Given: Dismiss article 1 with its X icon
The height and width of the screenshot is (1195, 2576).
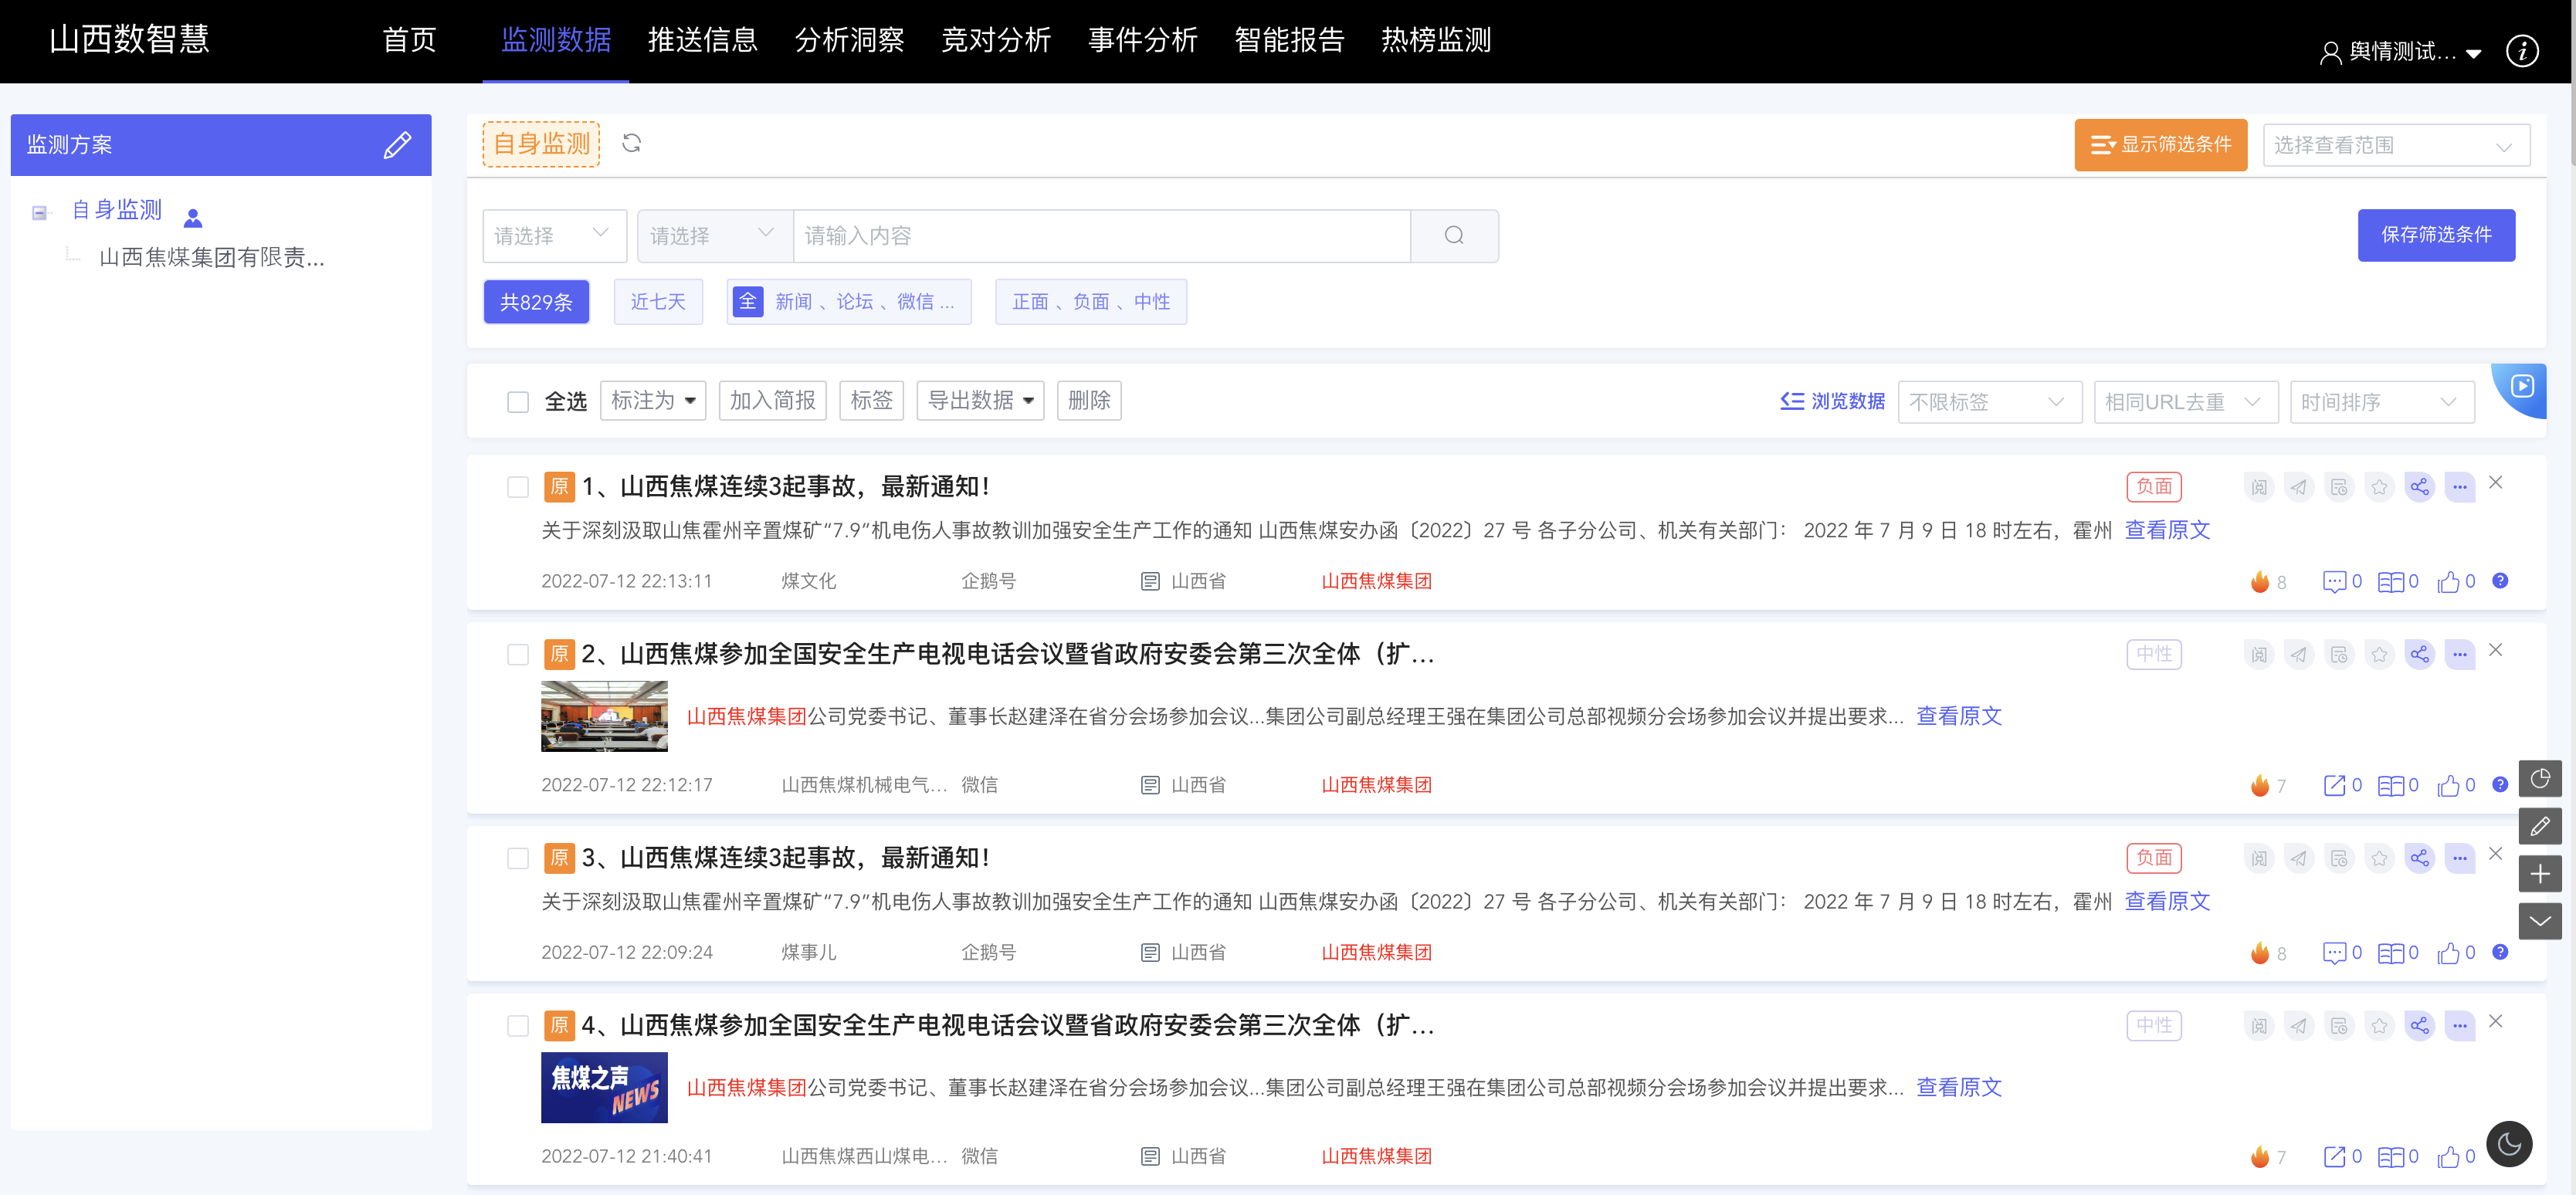Looking at the screenshot, I should pyautogui.click(x=2495, y=482).
